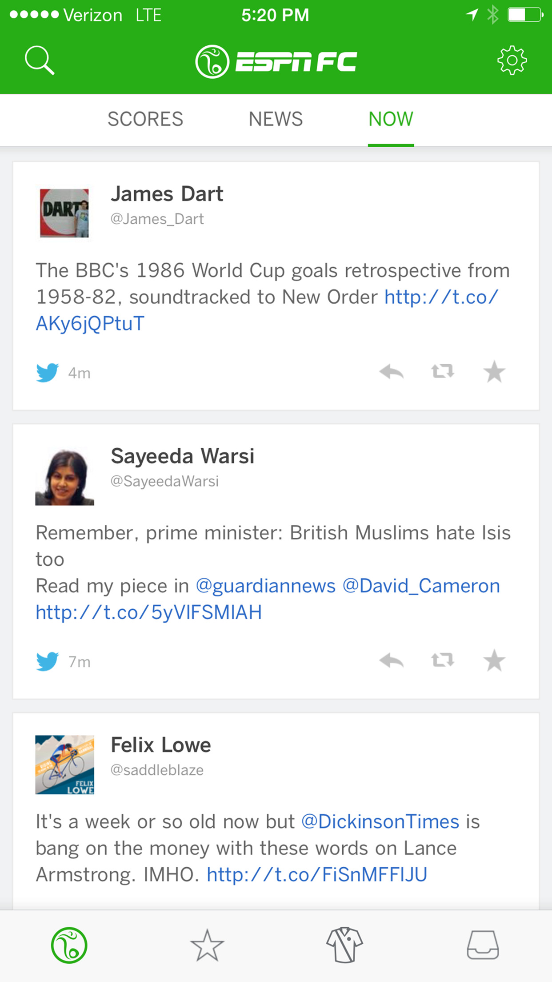The width and height of the screenshot is (552, 982).
Task: Switch to the SCORES tab
Action: point(145,119)
